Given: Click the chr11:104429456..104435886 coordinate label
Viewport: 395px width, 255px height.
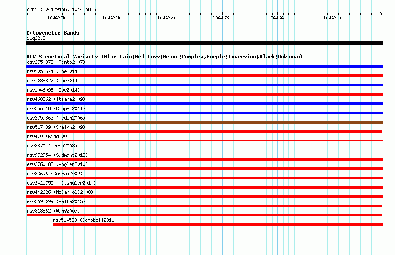Looking at the screenshot, I should [61, 9].
